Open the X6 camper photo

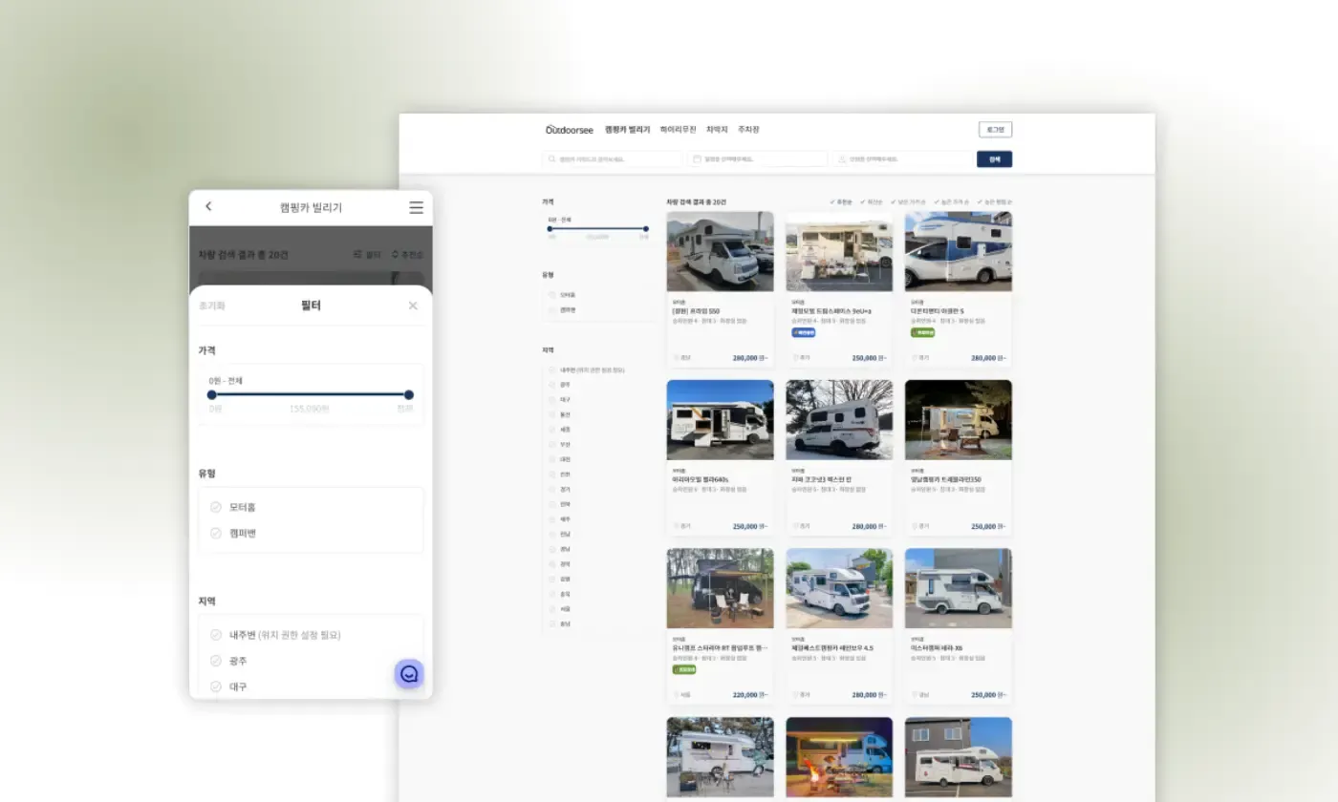[959, 588]
